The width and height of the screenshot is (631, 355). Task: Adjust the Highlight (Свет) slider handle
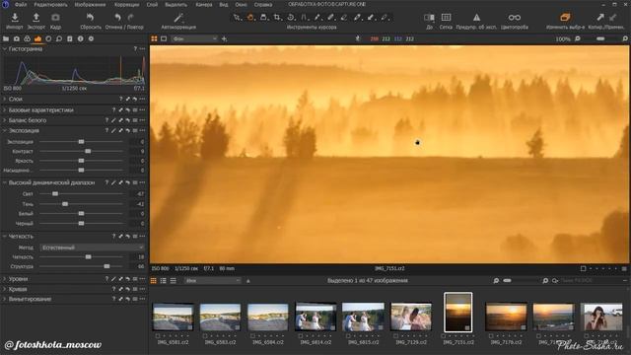[55, 194]
